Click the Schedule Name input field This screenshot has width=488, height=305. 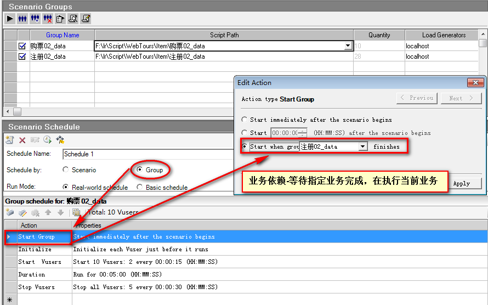click(148, 154)
